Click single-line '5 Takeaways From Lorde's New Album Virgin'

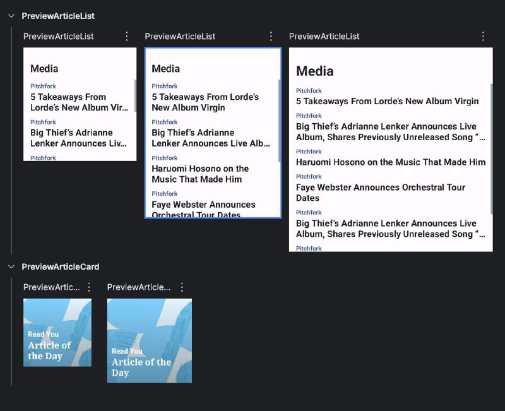point(387,101)
